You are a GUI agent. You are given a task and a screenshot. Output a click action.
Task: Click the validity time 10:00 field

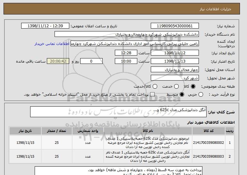click(x=126, y=61)
